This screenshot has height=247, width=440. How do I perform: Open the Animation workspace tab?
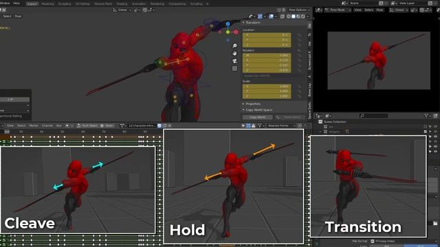click(x=139, y=4)
